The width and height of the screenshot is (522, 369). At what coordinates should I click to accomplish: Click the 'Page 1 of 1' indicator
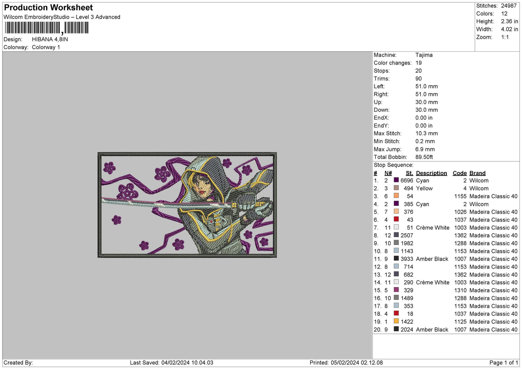(504, 363)
